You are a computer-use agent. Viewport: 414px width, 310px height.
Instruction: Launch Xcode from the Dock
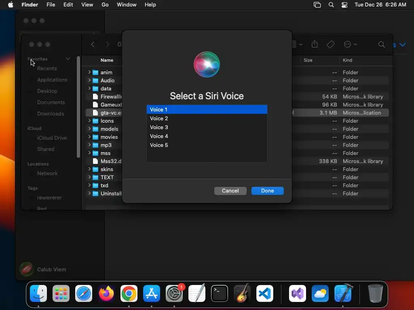(x=343, y=293)
